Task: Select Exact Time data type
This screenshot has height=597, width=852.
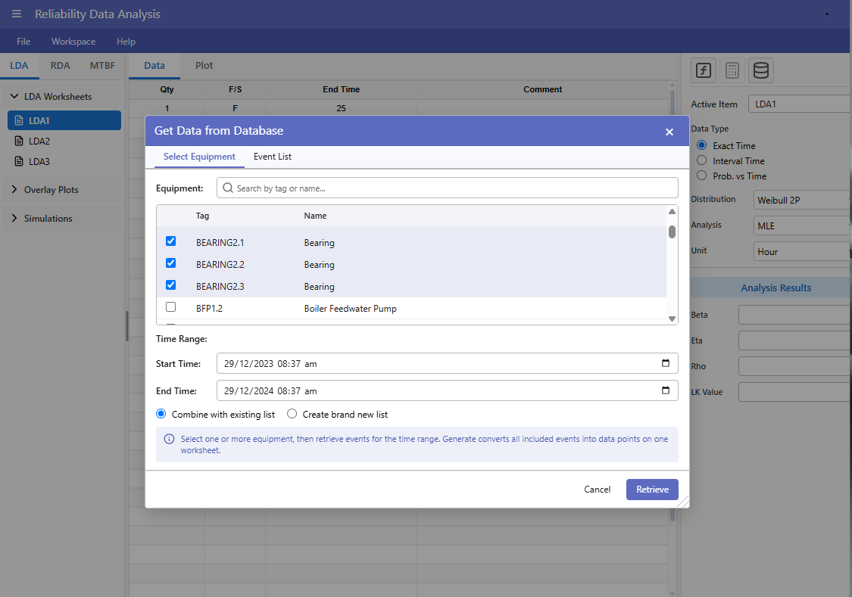Action: pos(701,145)
